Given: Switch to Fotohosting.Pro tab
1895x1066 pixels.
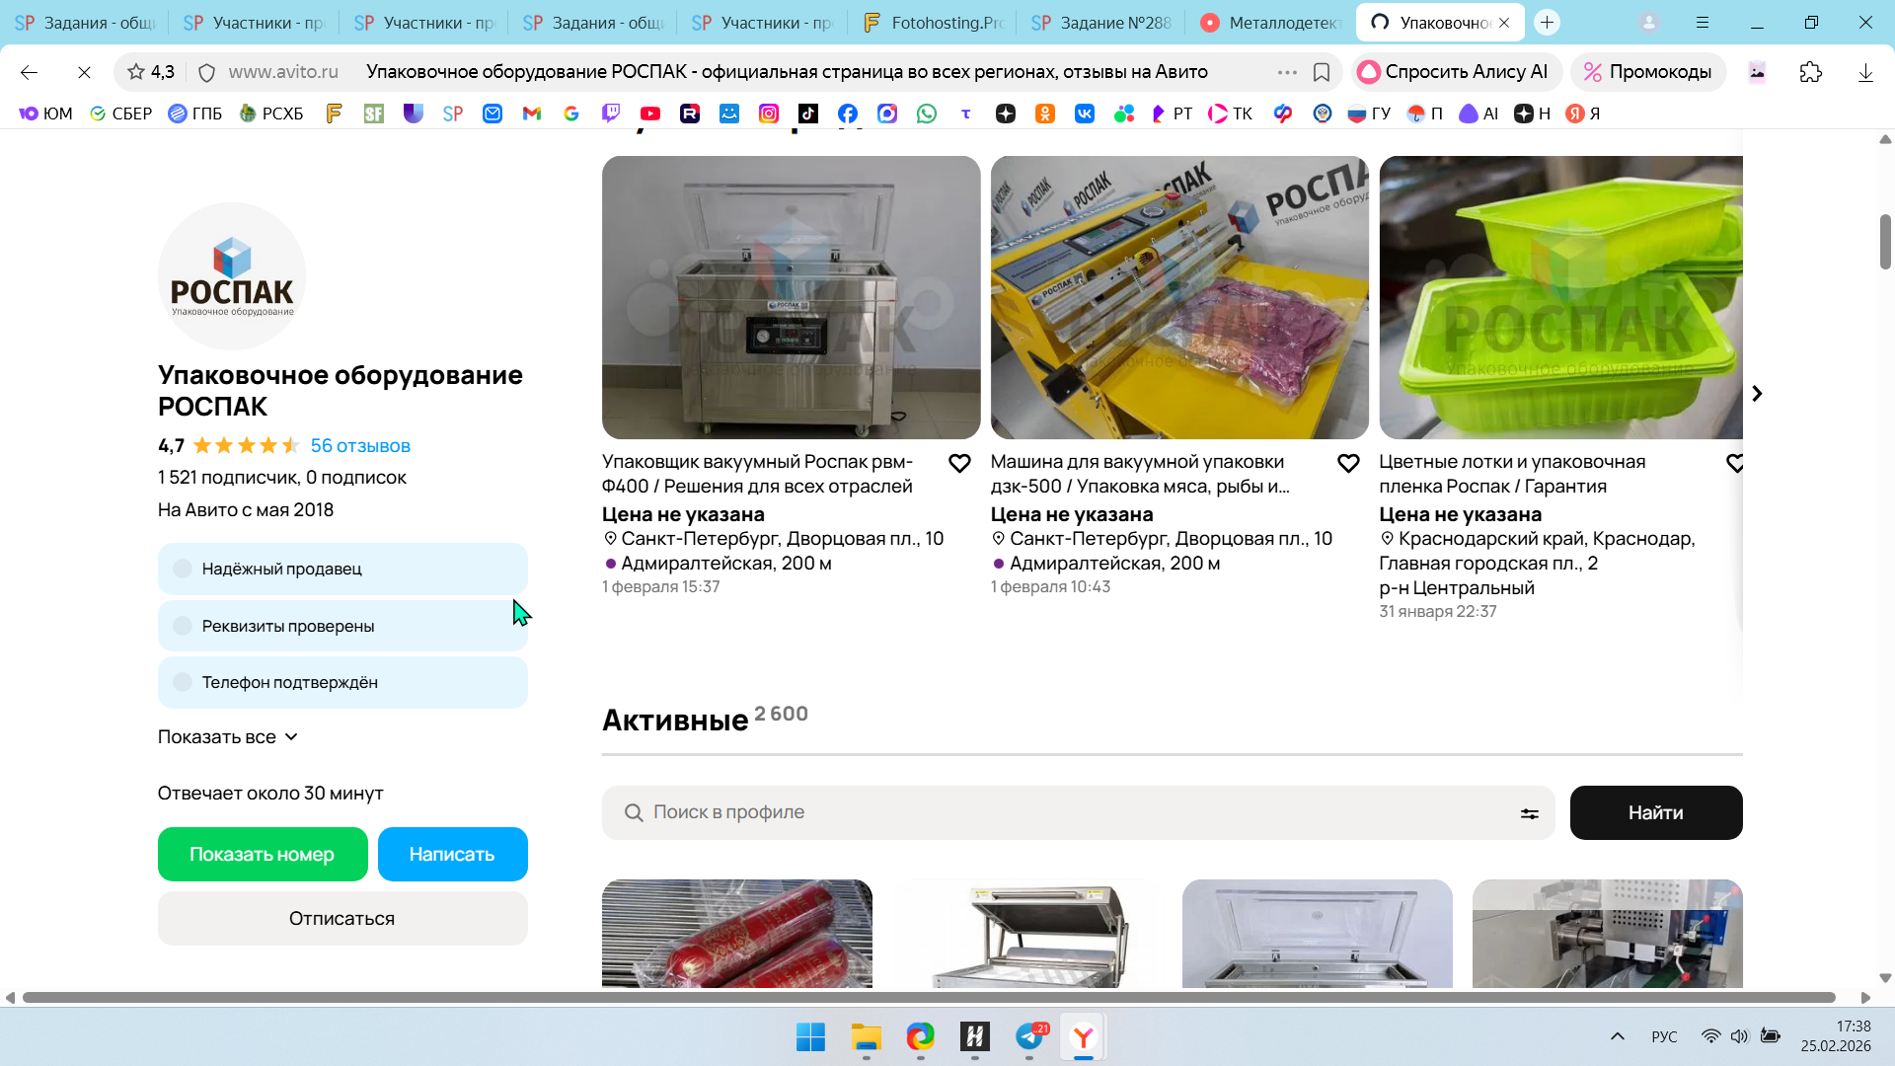Looking at the screenshot, I should tap(932, 23).
